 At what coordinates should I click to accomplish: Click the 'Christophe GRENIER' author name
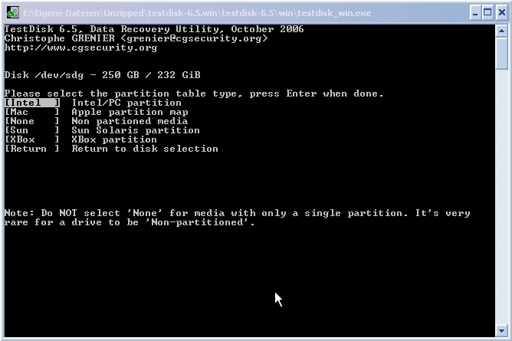[x=60, y=38]
